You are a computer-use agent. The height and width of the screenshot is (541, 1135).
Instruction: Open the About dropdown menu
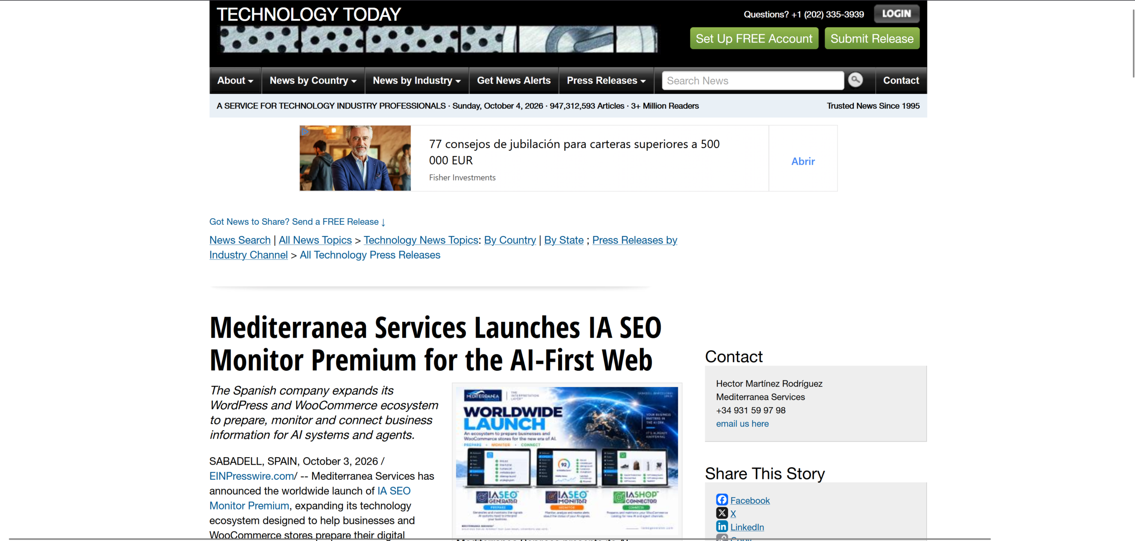(x=235, y=80)
